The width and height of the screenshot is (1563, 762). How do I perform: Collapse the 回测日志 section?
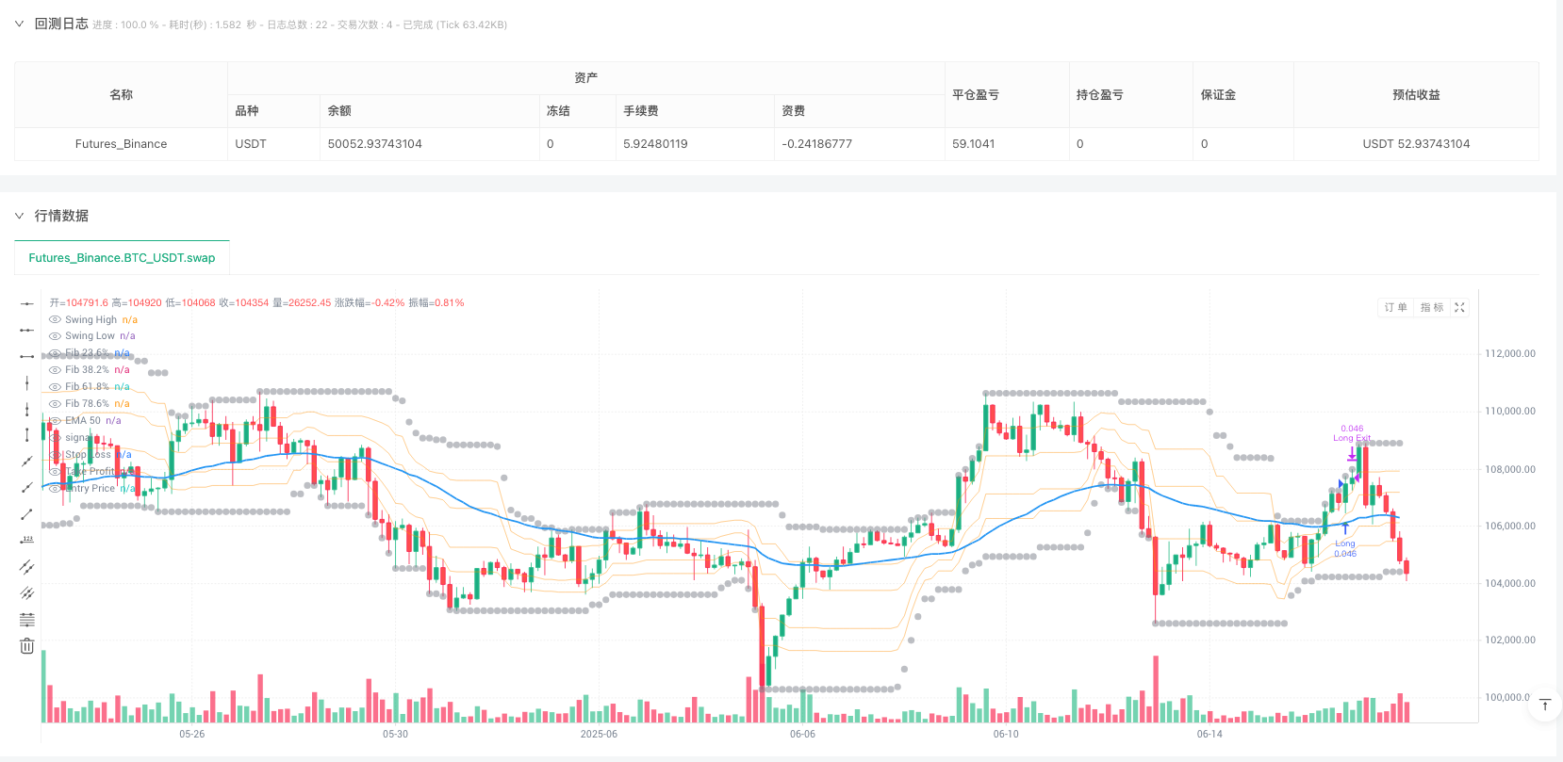(19, 24)
